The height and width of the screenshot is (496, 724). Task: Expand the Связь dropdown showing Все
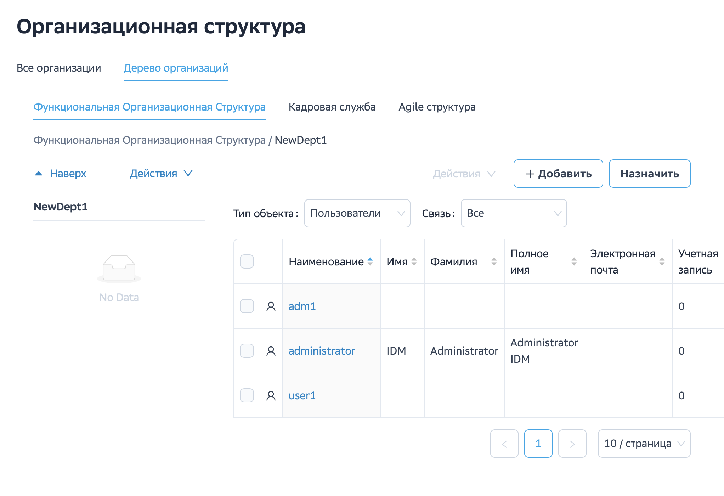pos(513,213)
